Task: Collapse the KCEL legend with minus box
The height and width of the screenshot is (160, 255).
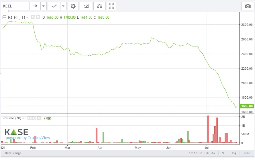Action: (x=4, y=17)
